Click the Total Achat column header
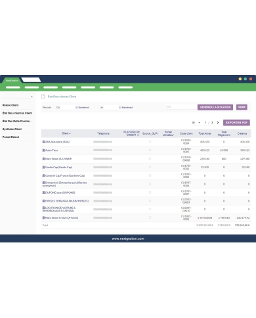This screenshot has height=318, width=256. [205, 133]
